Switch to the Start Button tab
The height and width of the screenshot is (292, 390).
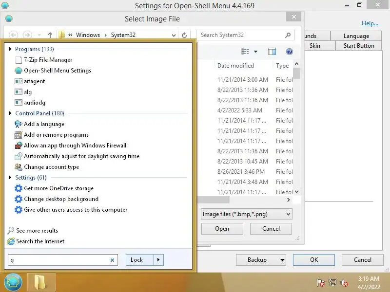[x=359, y=46]
